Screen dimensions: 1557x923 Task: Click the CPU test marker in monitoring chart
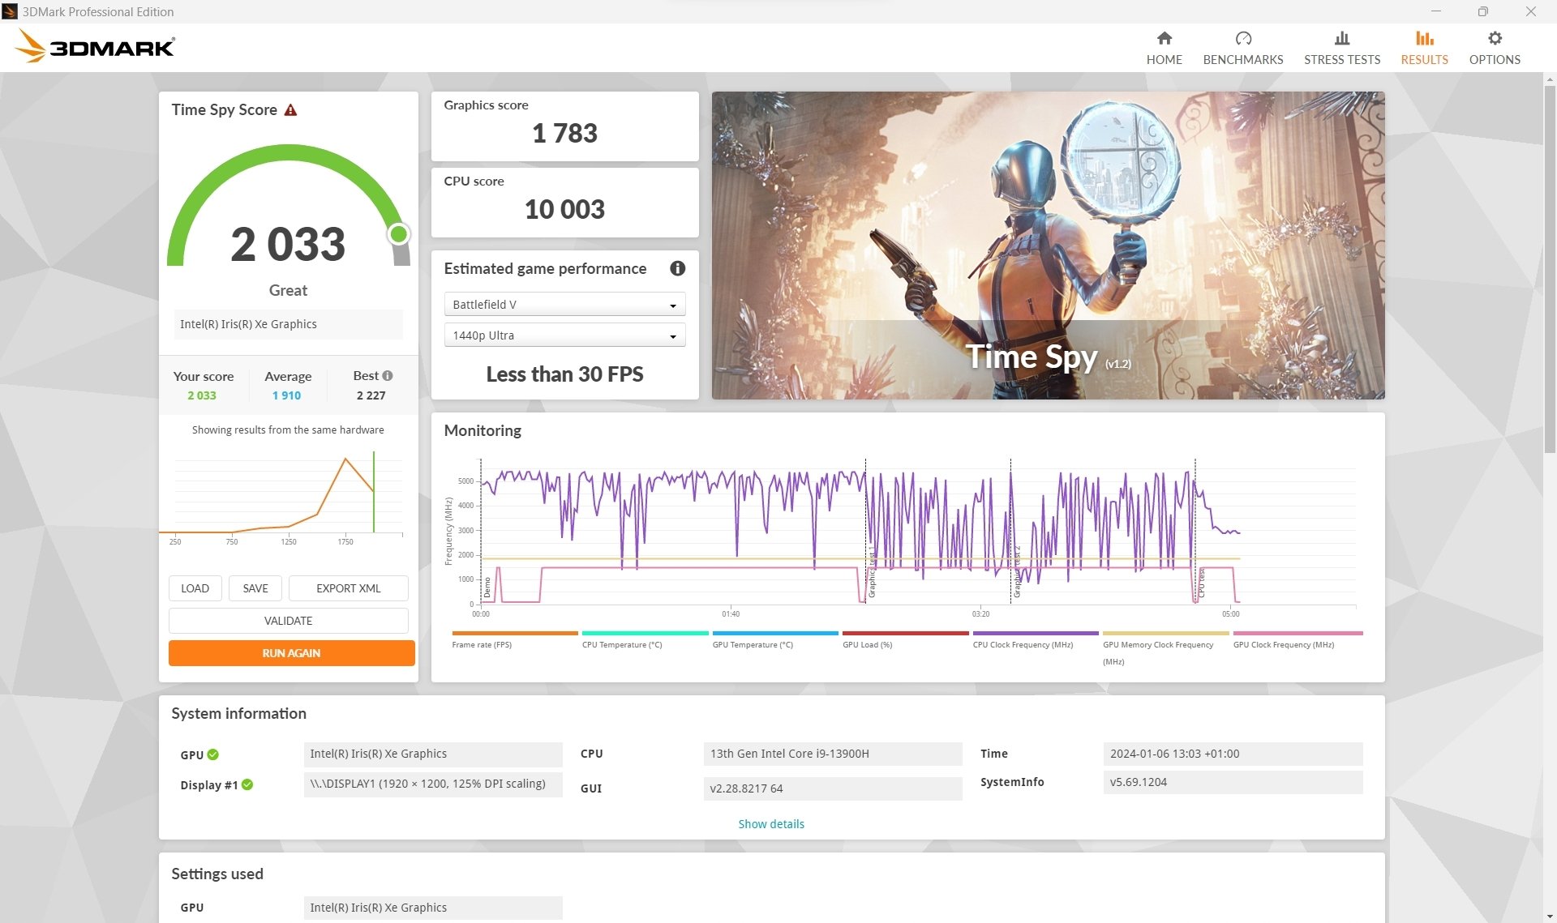pyautogui.click(x=1201, y=582)
